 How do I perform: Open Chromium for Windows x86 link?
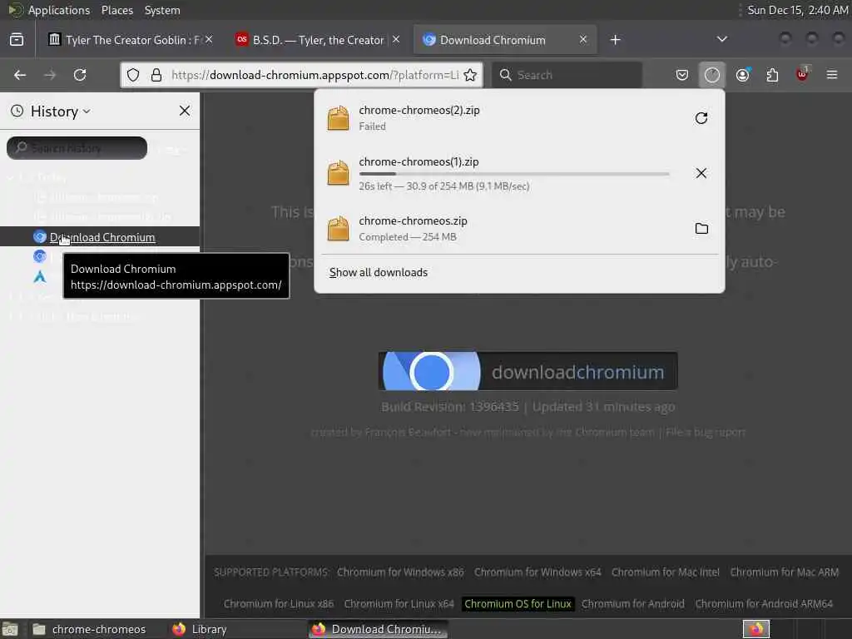point(400,572)
